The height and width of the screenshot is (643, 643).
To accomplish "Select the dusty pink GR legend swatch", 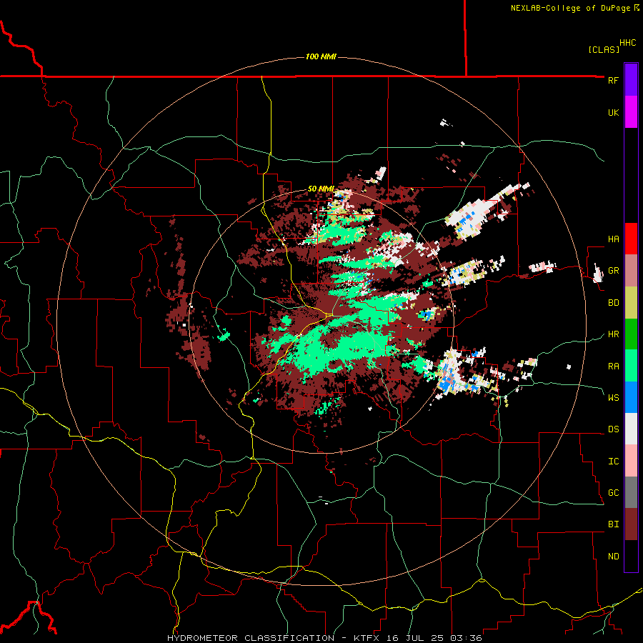I will 631,271.
